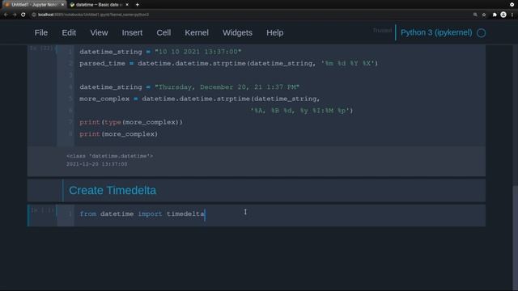Viewport: 518px width, 291px height.
Task: Reload the page with the refresh icon
Action: (23, 15)
